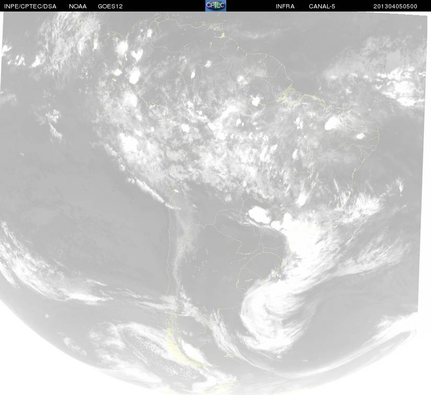The height and width of the screenshot is (395, 431).
Task: Click the CPTEC logo in the header
Action: (216, 6)
